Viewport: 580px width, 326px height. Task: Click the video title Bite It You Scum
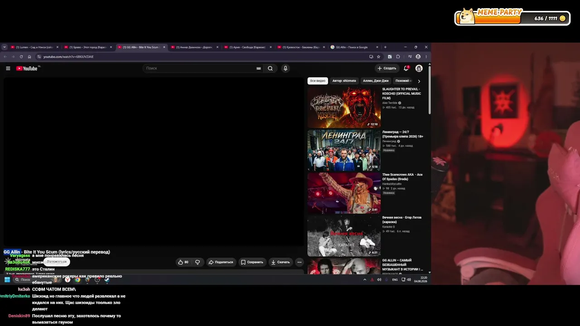click(57, 252)
